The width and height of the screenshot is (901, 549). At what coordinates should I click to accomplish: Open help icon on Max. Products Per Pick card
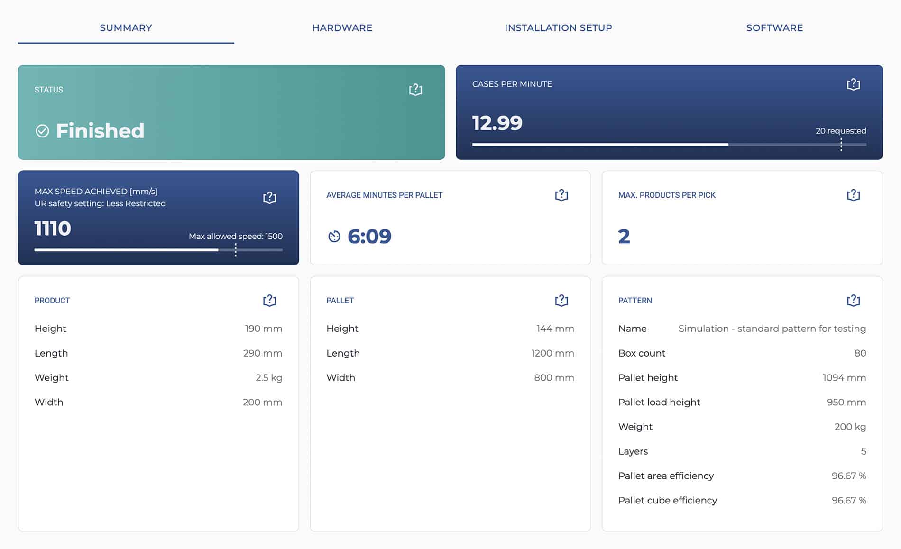(x=853, y=195)
